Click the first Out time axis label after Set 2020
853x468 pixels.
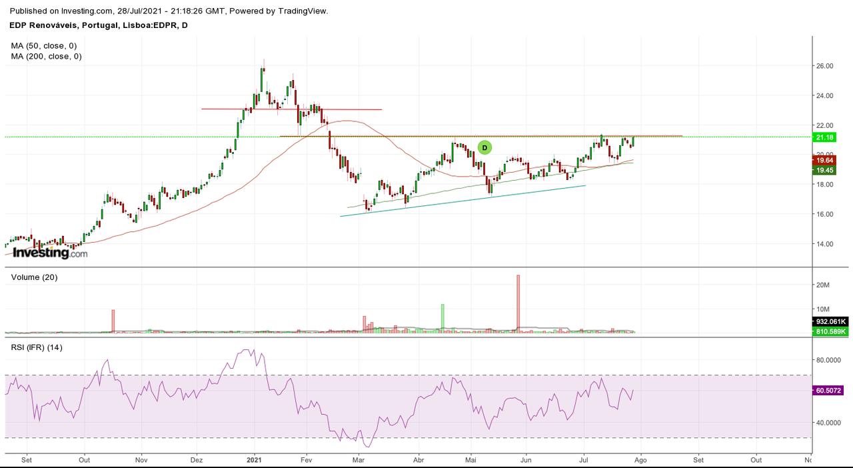85,459
